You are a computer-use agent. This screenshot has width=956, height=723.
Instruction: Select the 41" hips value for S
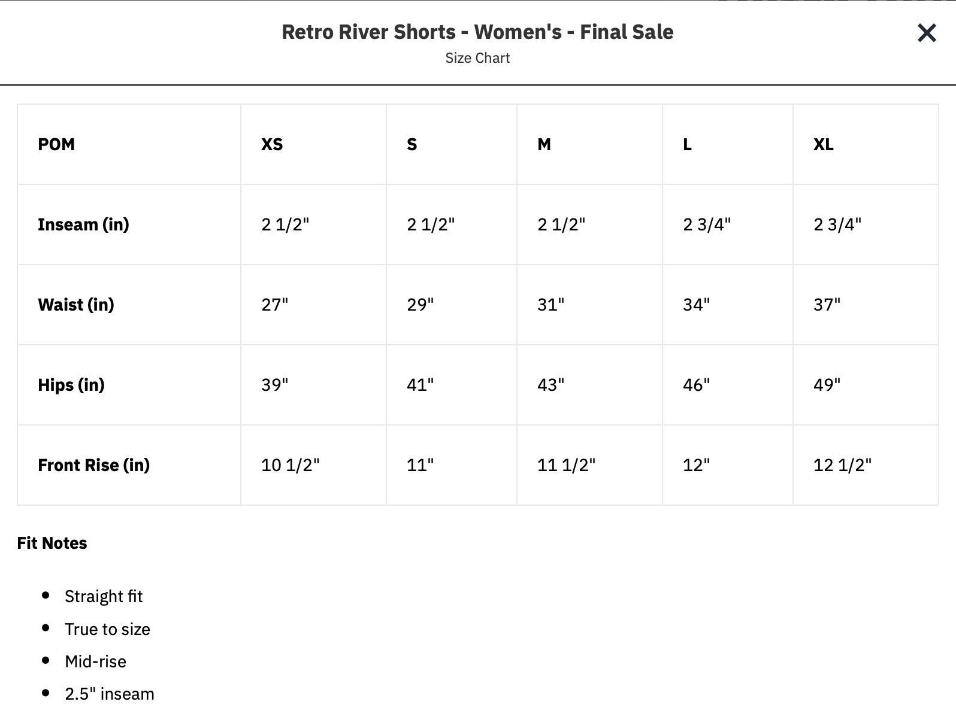(420, 385)
